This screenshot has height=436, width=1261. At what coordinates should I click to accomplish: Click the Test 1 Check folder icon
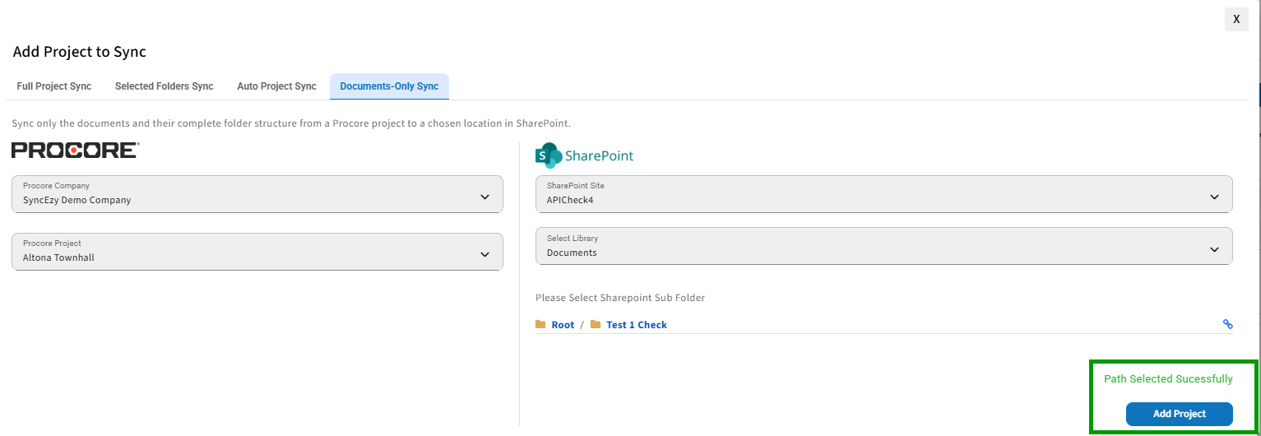tap(596, 325)
